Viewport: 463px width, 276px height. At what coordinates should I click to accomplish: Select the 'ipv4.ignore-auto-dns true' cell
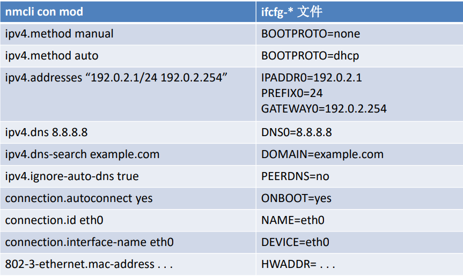click(x=128, y=176)
